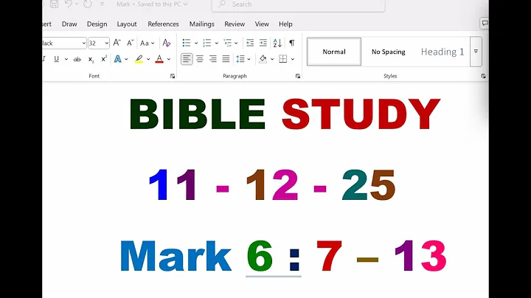This screenshot has width=531, height=298.
Task: Open underline style dropdown arrow
Action: pyautogui.click(x=66, y=59)
